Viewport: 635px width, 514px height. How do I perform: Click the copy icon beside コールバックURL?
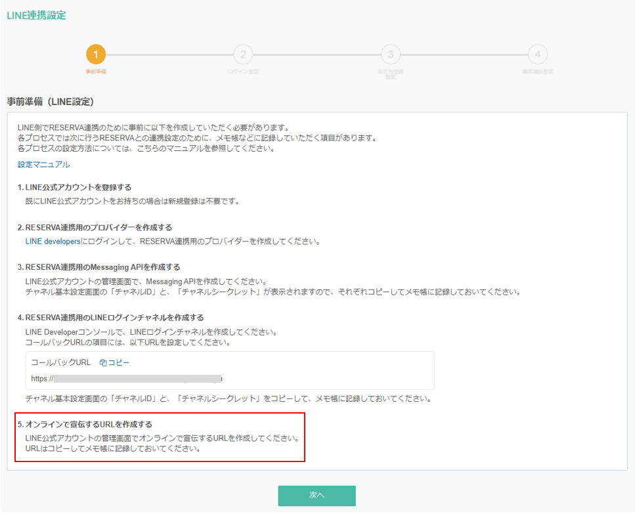tap(102, 362)
